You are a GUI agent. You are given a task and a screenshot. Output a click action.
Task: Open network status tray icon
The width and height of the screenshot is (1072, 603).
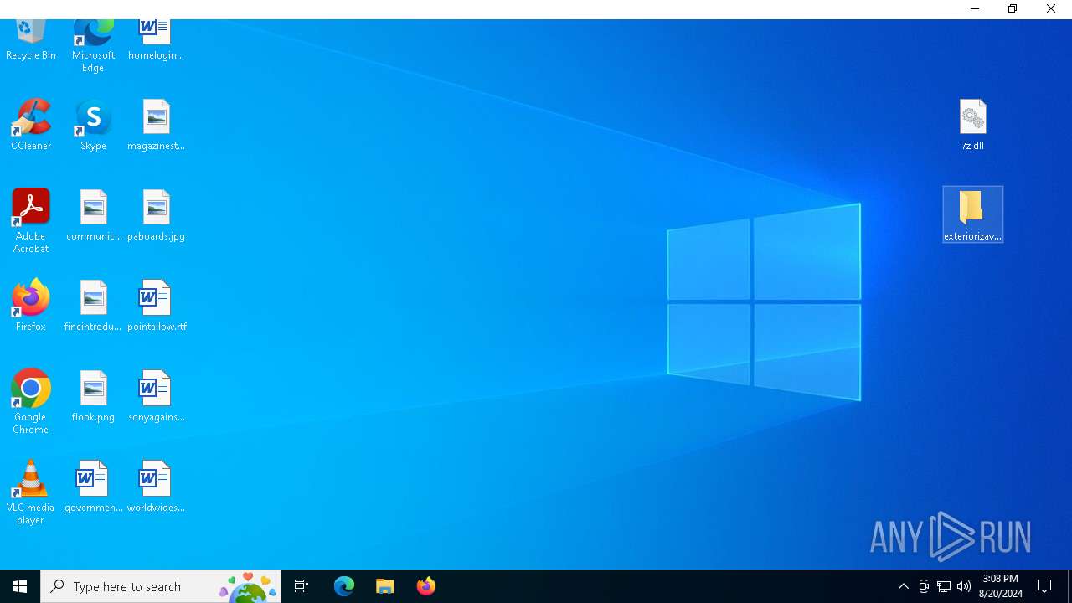(943, 586)
